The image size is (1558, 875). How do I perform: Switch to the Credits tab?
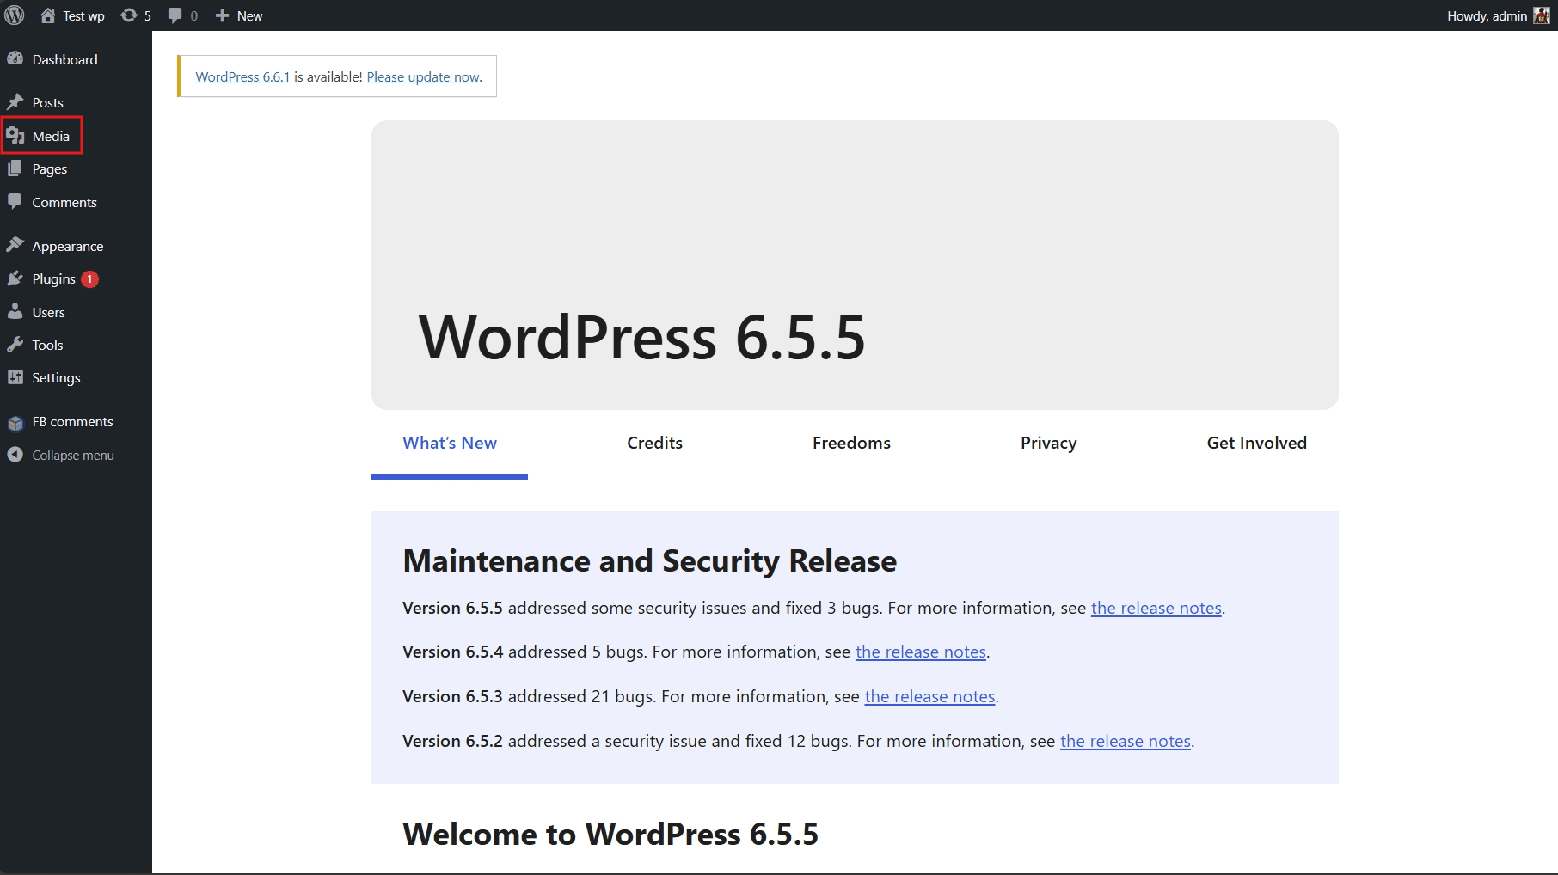pyautogui.click(x=654, y=443)
